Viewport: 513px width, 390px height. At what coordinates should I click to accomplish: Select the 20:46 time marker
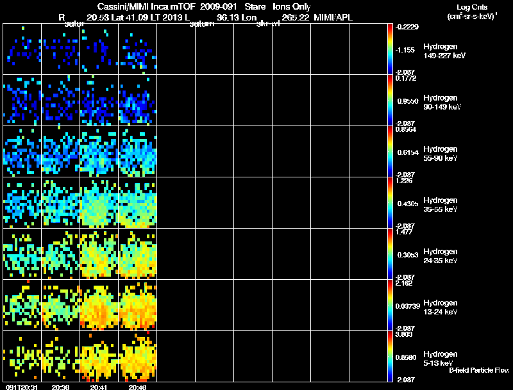click(x=137, y=387)
